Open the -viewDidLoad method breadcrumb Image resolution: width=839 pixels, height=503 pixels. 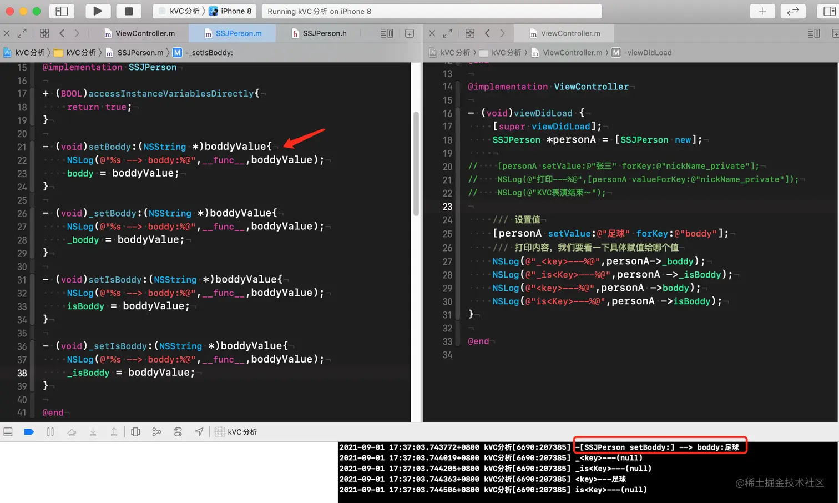click(x=642, y=53)
